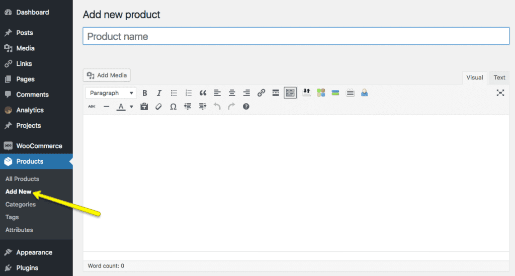Open the Pages menu
515x276 pixels.
click(x=36, y=79)
